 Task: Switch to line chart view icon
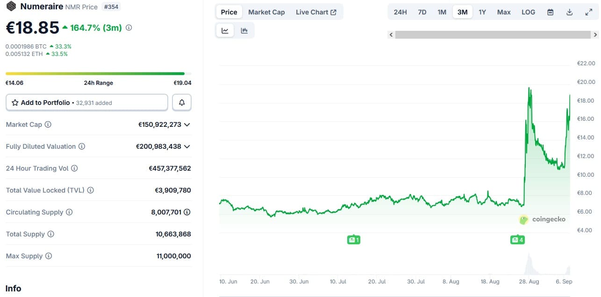[x=225, y=30]
